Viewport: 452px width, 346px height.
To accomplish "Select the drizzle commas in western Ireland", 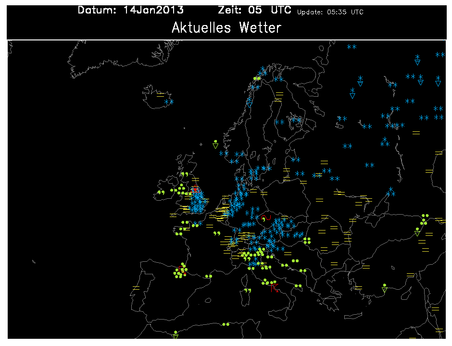I will 160,192.
